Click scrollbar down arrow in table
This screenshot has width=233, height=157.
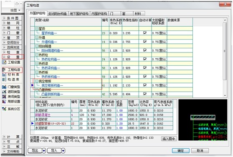(x=225, y=95)
